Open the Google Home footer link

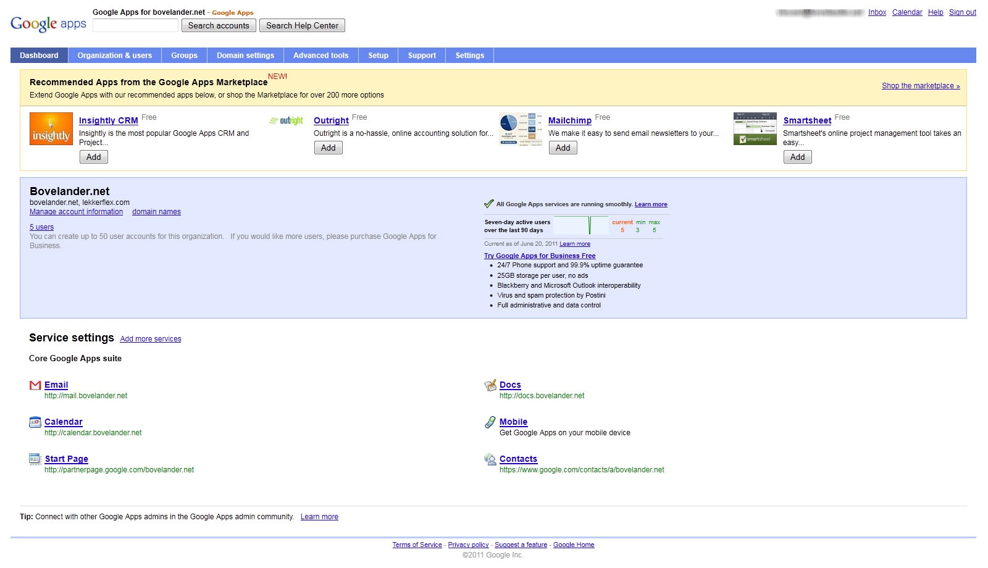coord(574,545)
